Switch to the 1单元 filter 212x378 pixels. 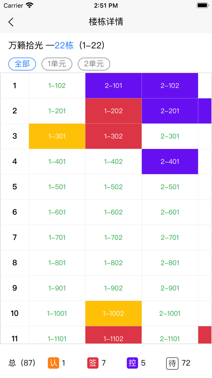coord(57,64)
